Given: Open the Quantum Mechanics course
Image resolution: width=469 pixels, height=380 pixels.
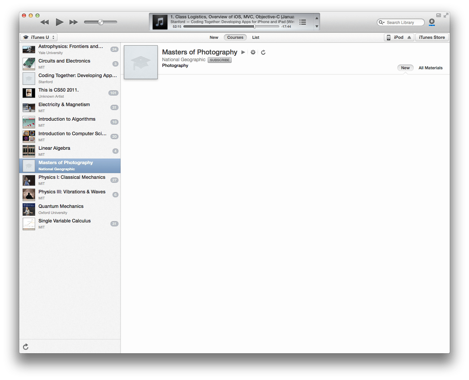Looking at the screenshot, I should coord(70,210).
